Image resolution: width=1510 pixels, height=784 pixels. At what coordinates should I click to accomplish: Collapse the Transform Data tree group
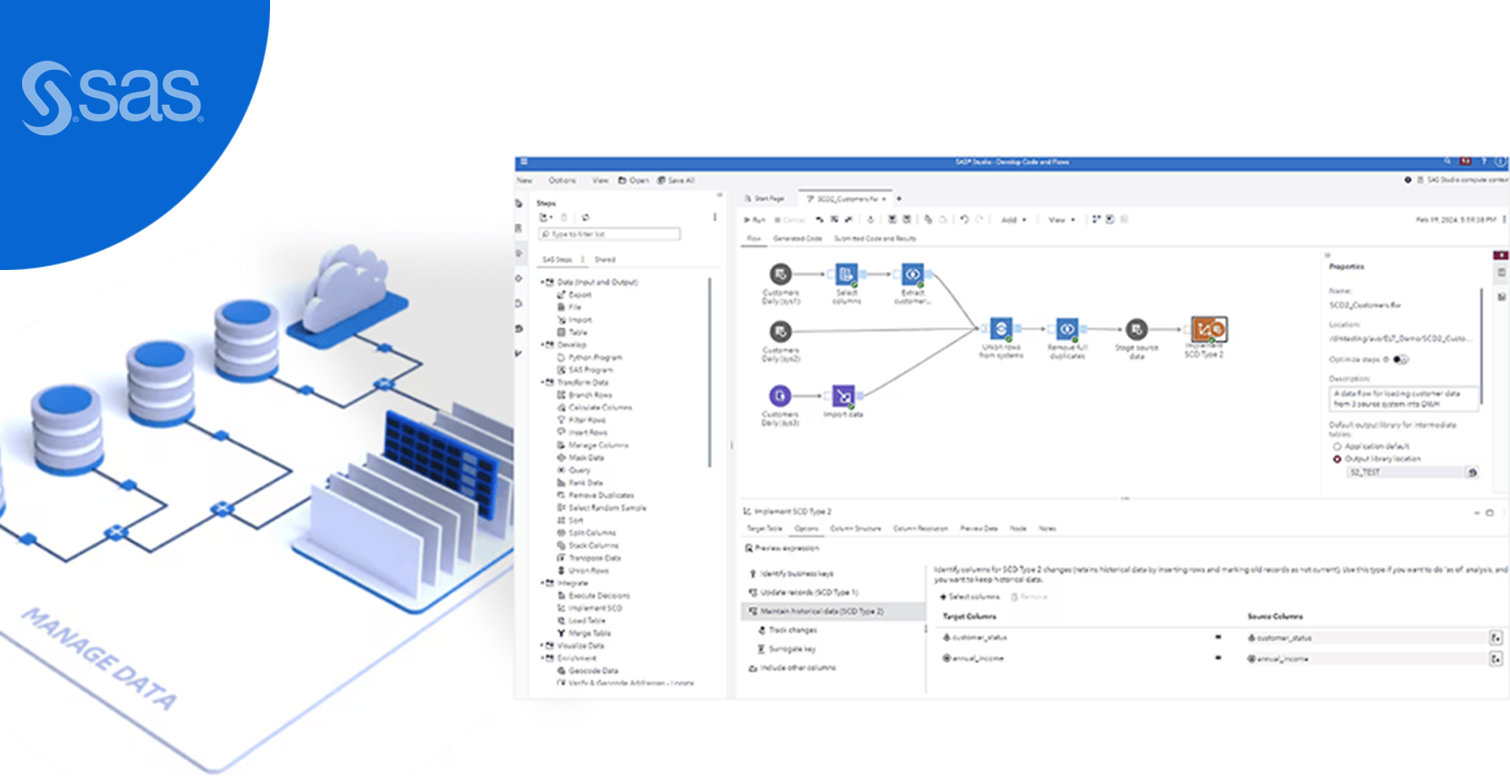542,383
